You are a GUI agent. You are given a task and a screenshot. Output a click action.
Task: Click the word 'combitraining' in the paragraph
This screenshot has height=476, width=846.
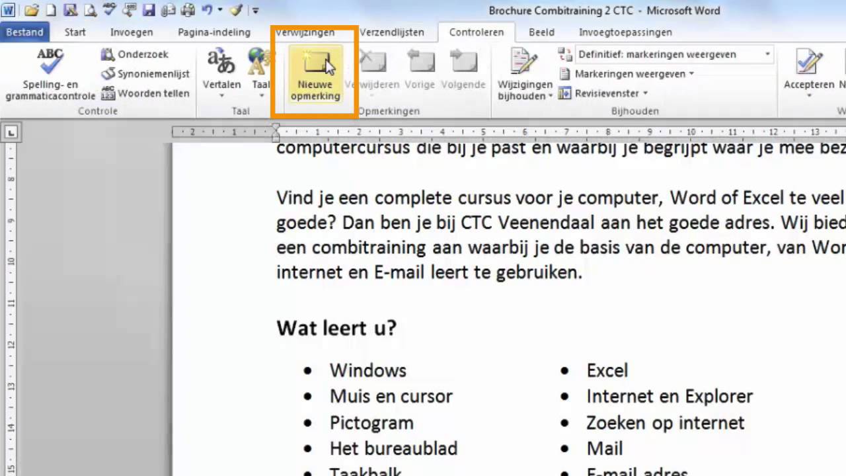click(x=369, y=247)
